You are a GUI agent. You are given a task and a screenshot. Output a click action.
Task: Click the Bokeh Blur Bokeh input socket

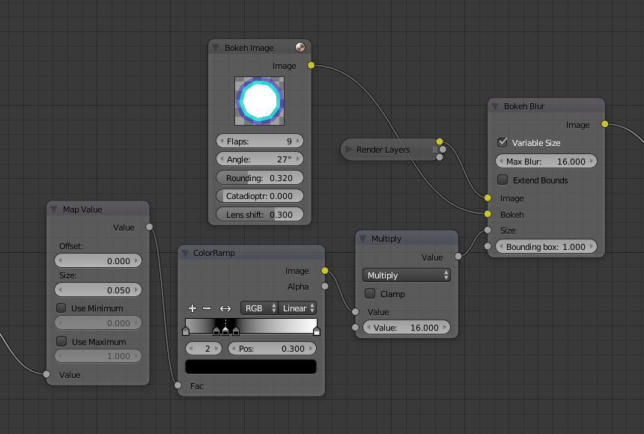pos(487,214)
